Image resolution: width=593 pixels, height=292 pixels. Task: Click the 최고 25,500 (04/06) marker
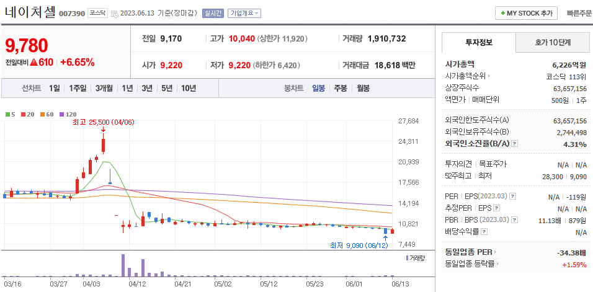tap(103, 122)
